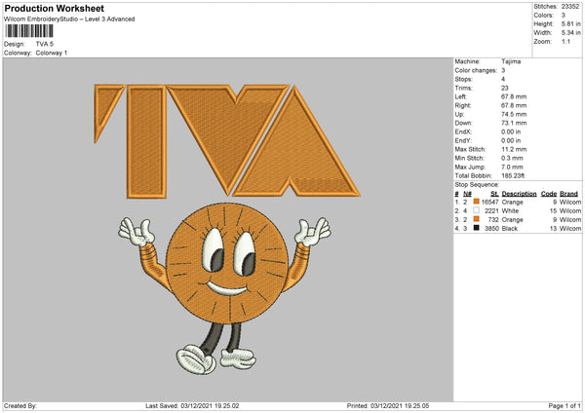Screen dimensions: 585x413
Task: Click the width value '5.34 in'
Action: click(x=570, y=33)
